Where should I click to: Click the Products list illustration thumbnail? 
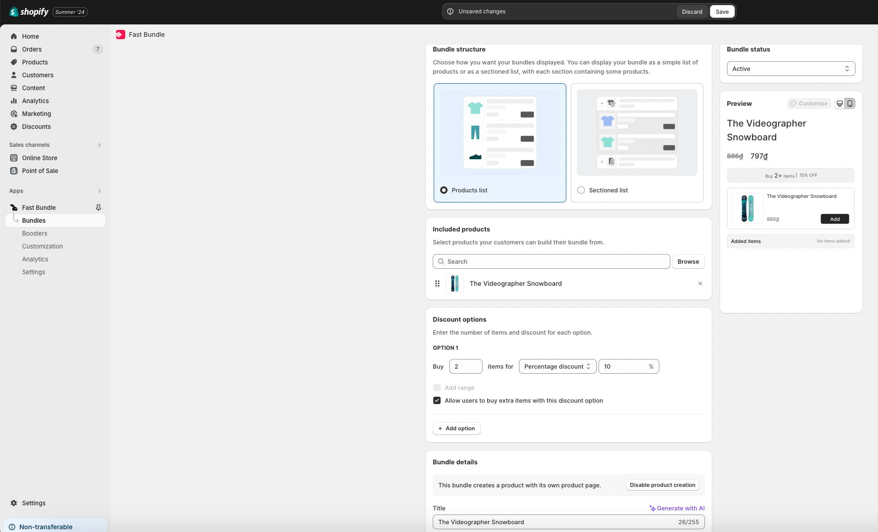point(500,133)
